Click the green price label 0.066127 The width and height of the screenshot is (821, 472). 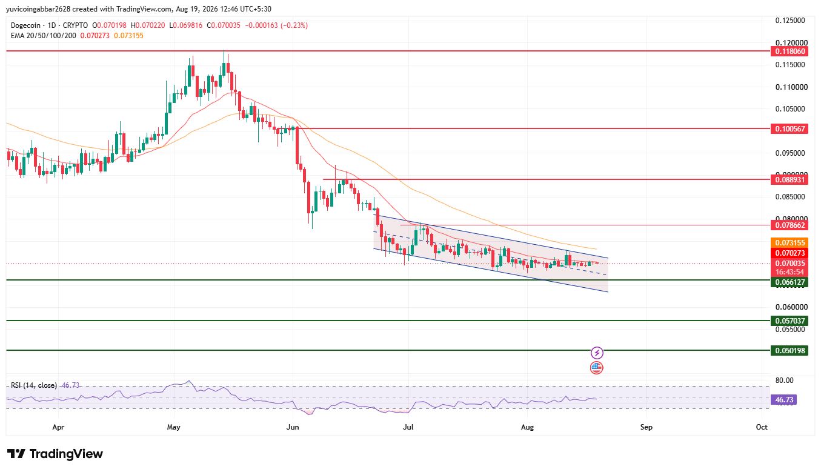click(791, 282)
